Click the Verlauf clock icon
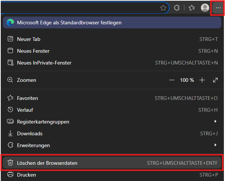The height and width of the screenshot is (181, 225). (10, 110)
